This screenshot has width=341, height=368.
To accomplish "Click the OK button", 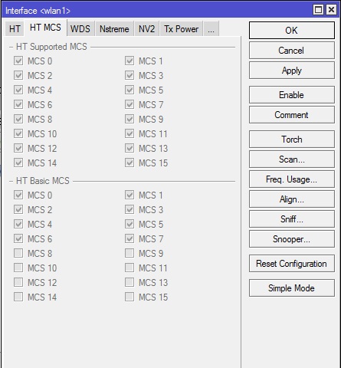I will 292,31.
